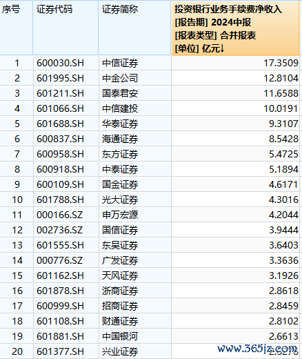Viewport: 302px width, 359px height.
Task: Select the 财通证券 name cell
Action: click(134, 321)
